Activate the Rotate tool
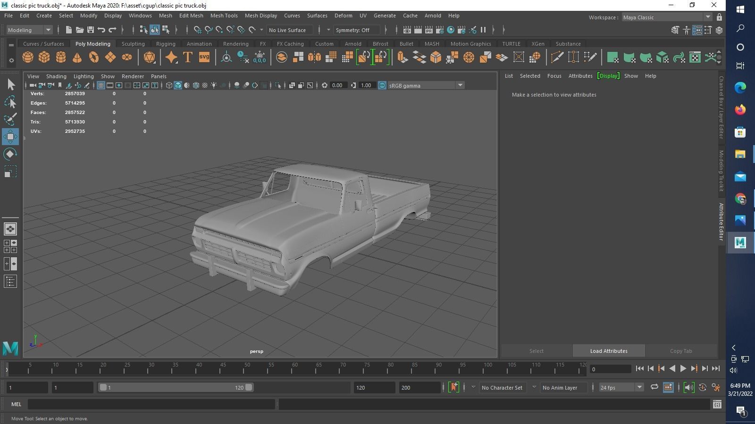 [x=10, y=154]
